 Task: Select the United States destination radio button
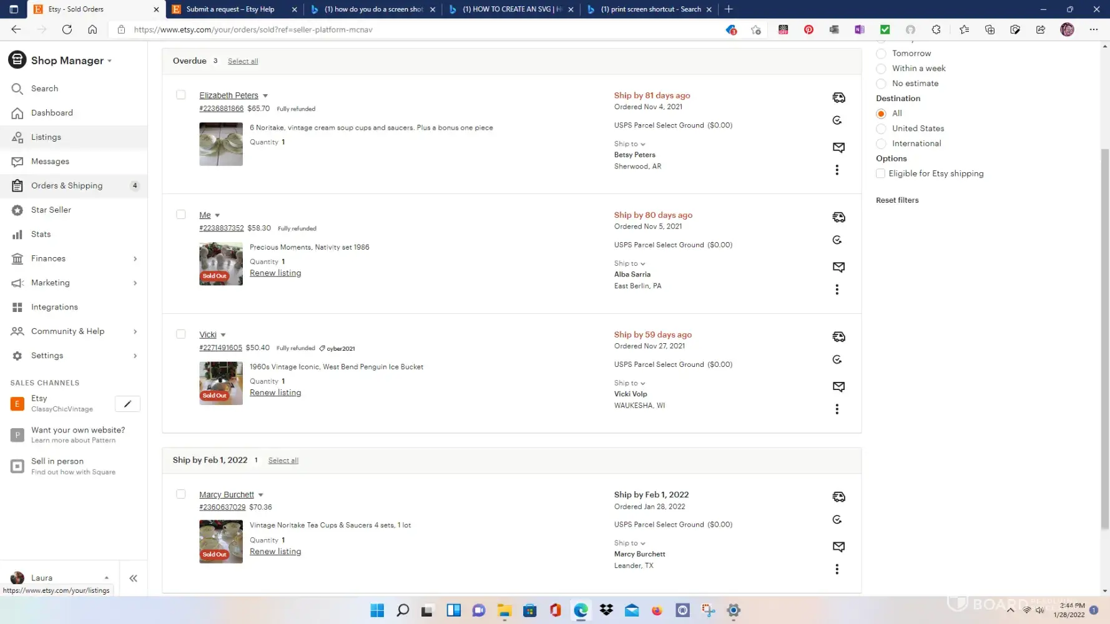[x=881, y=129]
